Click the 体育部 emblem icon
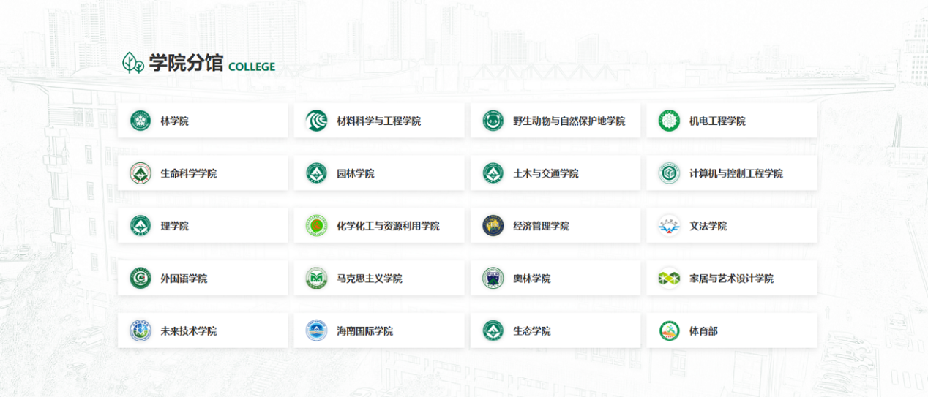 tap(669, 331)
